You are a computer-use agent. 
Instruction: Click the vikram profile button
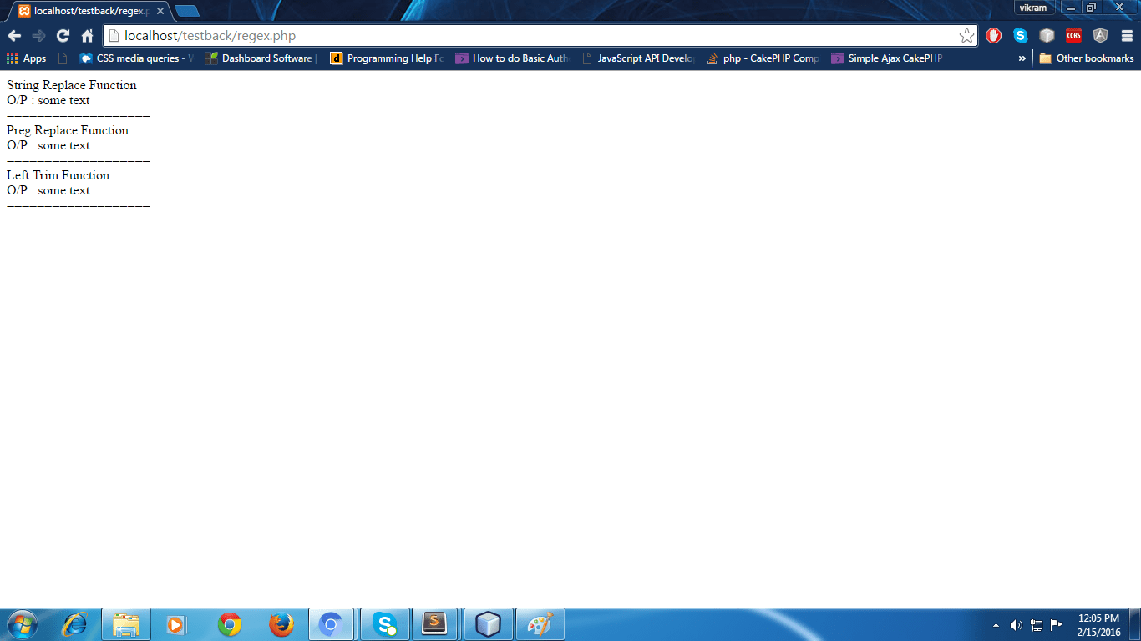pyautogui.click(x=1033, y=8)
